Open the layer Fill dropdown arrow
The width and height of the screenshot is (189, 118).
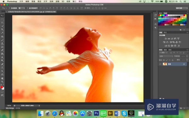pyautogui.click(x=187, y=60)
